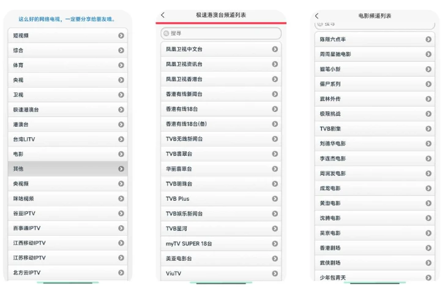Choose the 江西移动IPTV entry
The width and height of the screenshot is (445, 289).
pos(67,242)
